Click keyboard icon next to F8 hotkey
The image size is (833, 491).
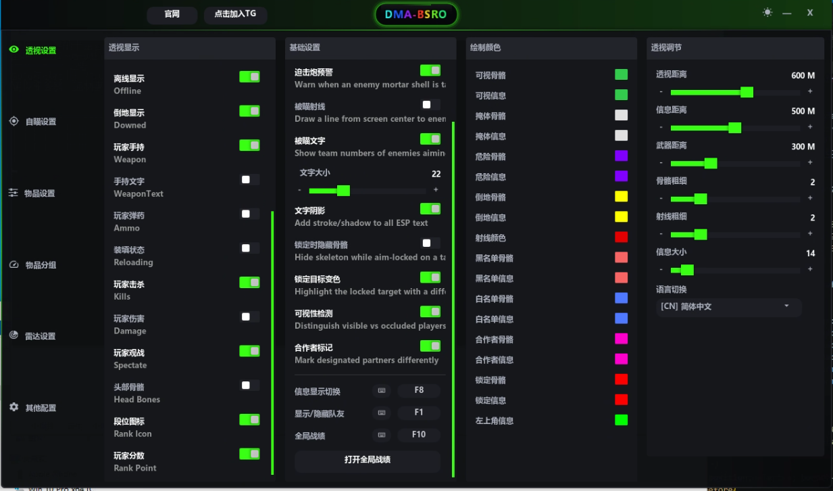click(381, 391)
